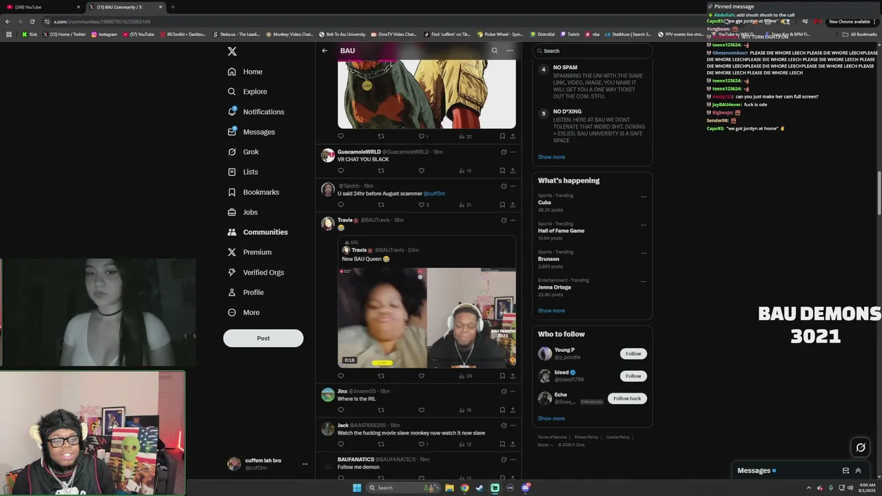Open Grok explain icon on Travis's post
The image size is (882, 496).
pyautogui.click(x=504, y=220)
